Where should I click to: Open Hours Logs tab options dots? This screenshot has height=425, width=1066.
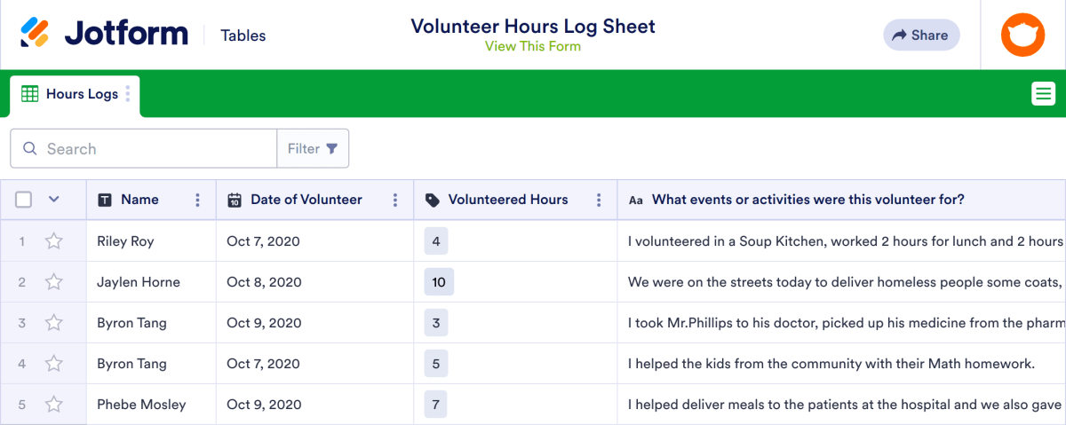click(x=128, y=94)
